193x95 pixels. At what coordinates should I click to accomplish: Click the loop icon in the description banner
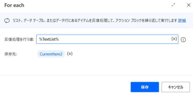6,21
